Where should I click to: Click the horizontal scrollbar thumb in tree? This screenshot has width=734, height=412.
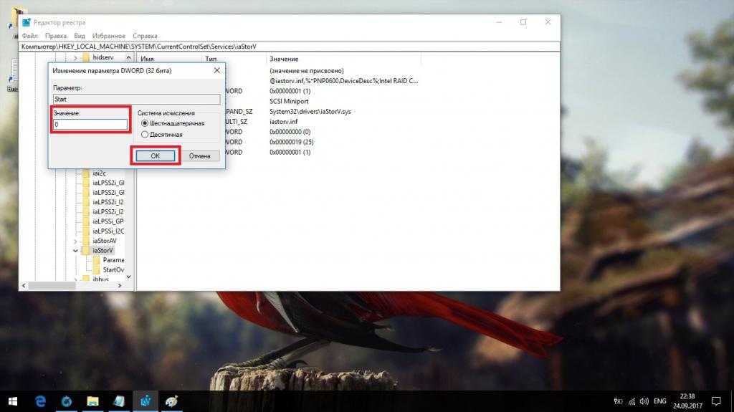(52, 285)
